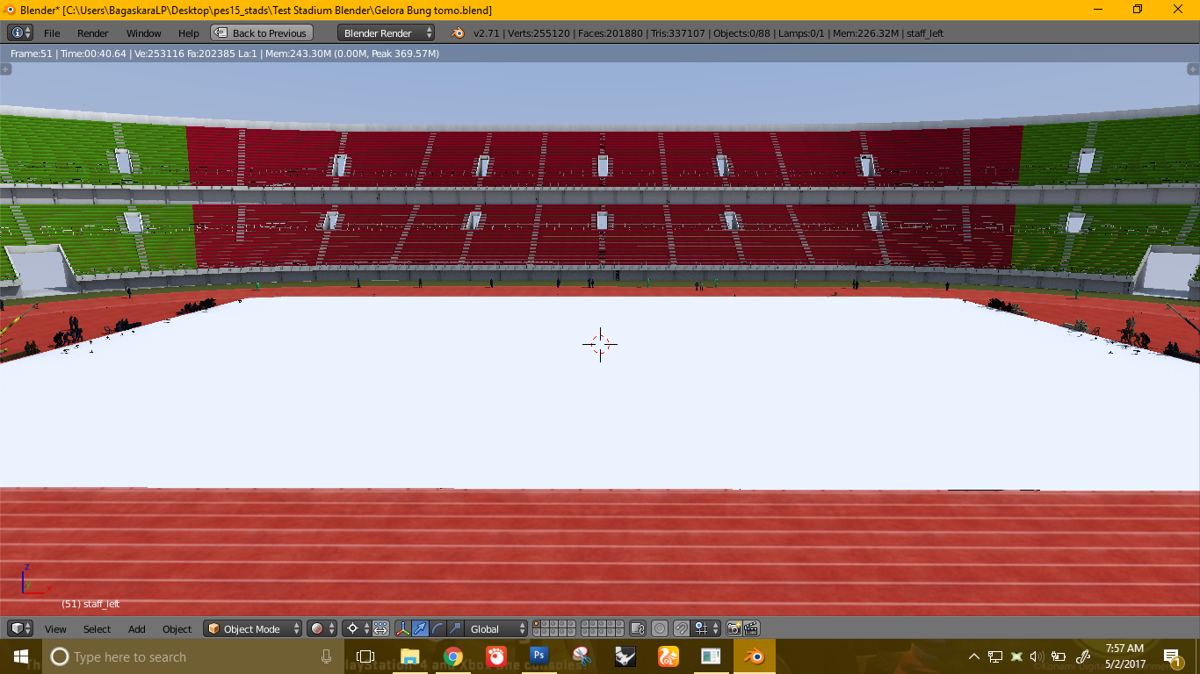The width and height of the screenshot is (1200, 674).
Task: Open the Select menu in header
Action: (97, 628)
